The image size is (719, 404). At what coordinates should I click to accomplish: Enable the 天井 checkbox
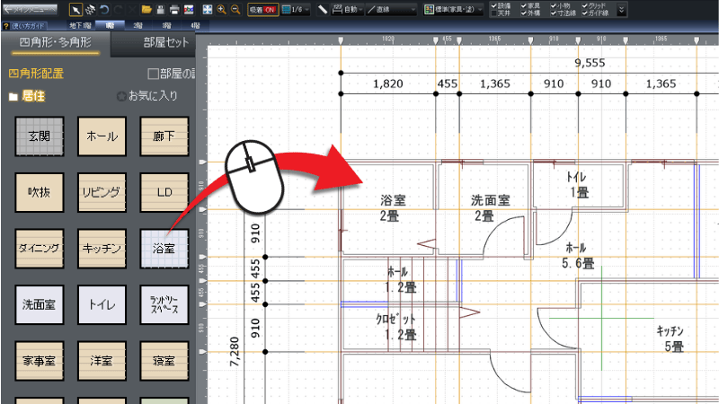(496, 13)
